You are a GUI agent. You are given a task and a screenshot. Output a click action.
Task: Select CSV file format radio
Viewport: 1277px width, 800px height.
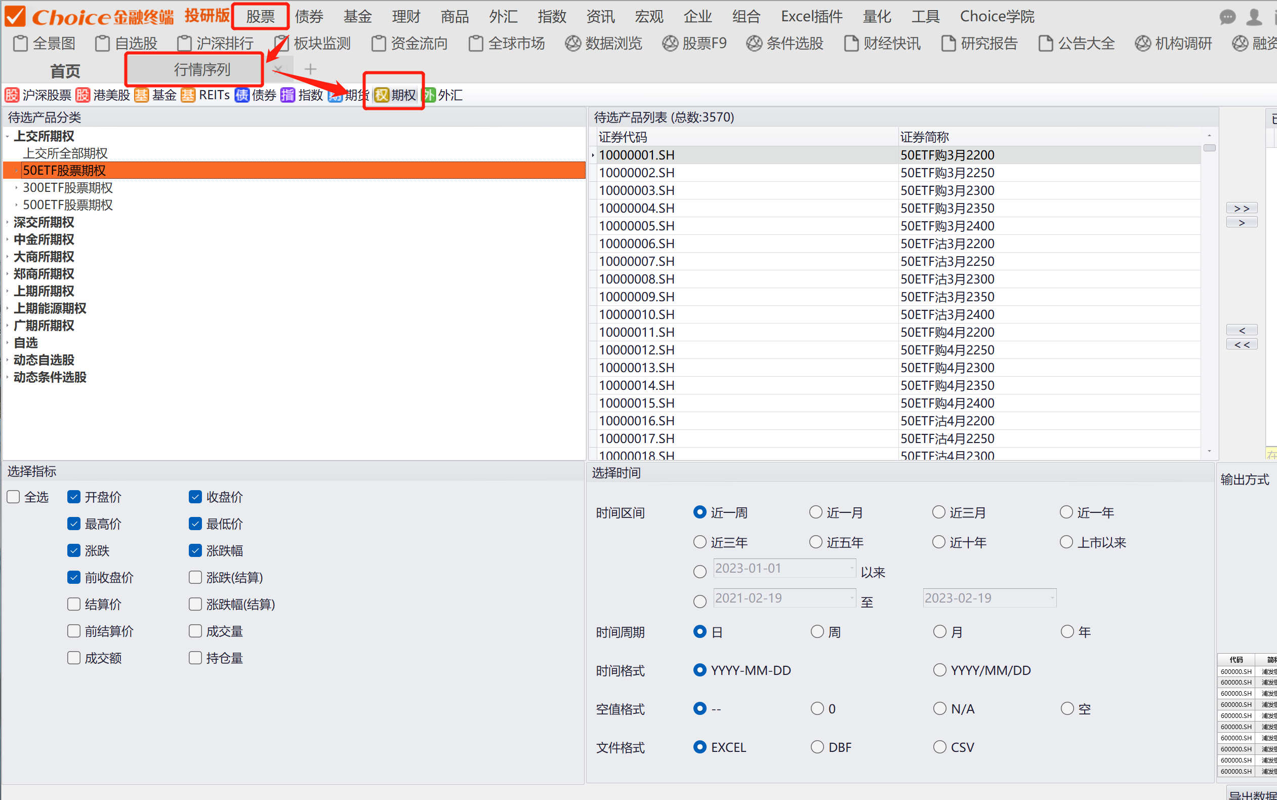point(939,747)
